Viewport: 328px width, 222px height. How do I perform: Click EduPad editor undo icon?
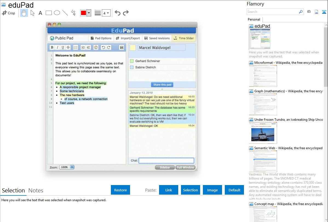coord(103,48)
